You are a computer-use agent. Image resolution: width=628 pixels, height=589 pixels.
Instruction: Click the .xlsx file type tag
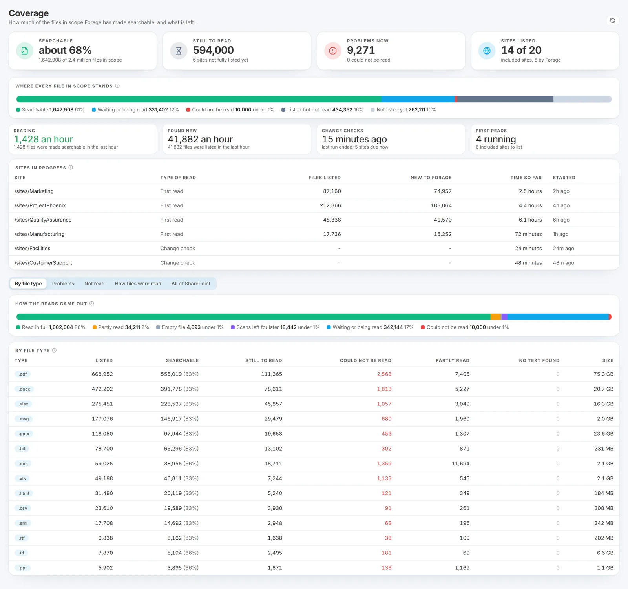pyautogui.click(x=24, y=404)
